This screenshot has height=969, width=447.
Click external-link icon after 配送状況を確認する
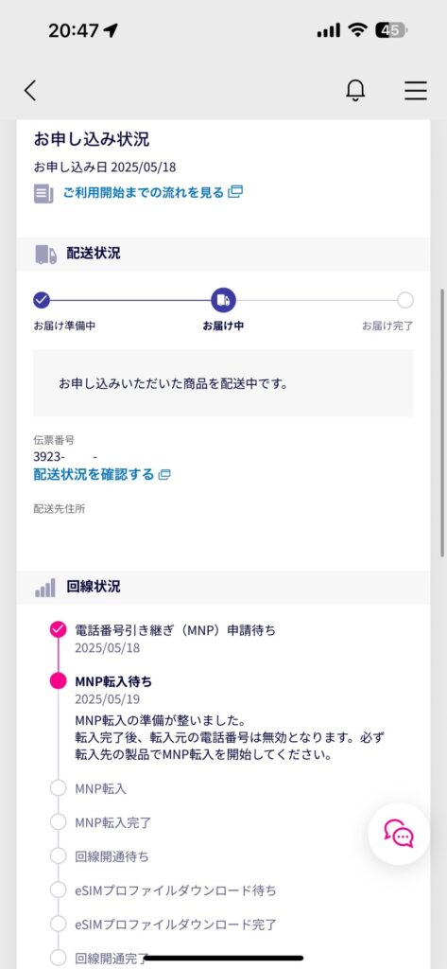pyautogui.click(x=164, y=475)
